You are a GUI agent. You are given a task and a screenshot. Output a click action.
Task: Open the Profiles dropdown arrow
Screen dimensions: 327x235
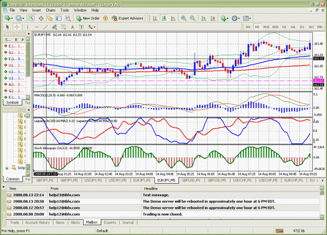click(x=23, y=18)
